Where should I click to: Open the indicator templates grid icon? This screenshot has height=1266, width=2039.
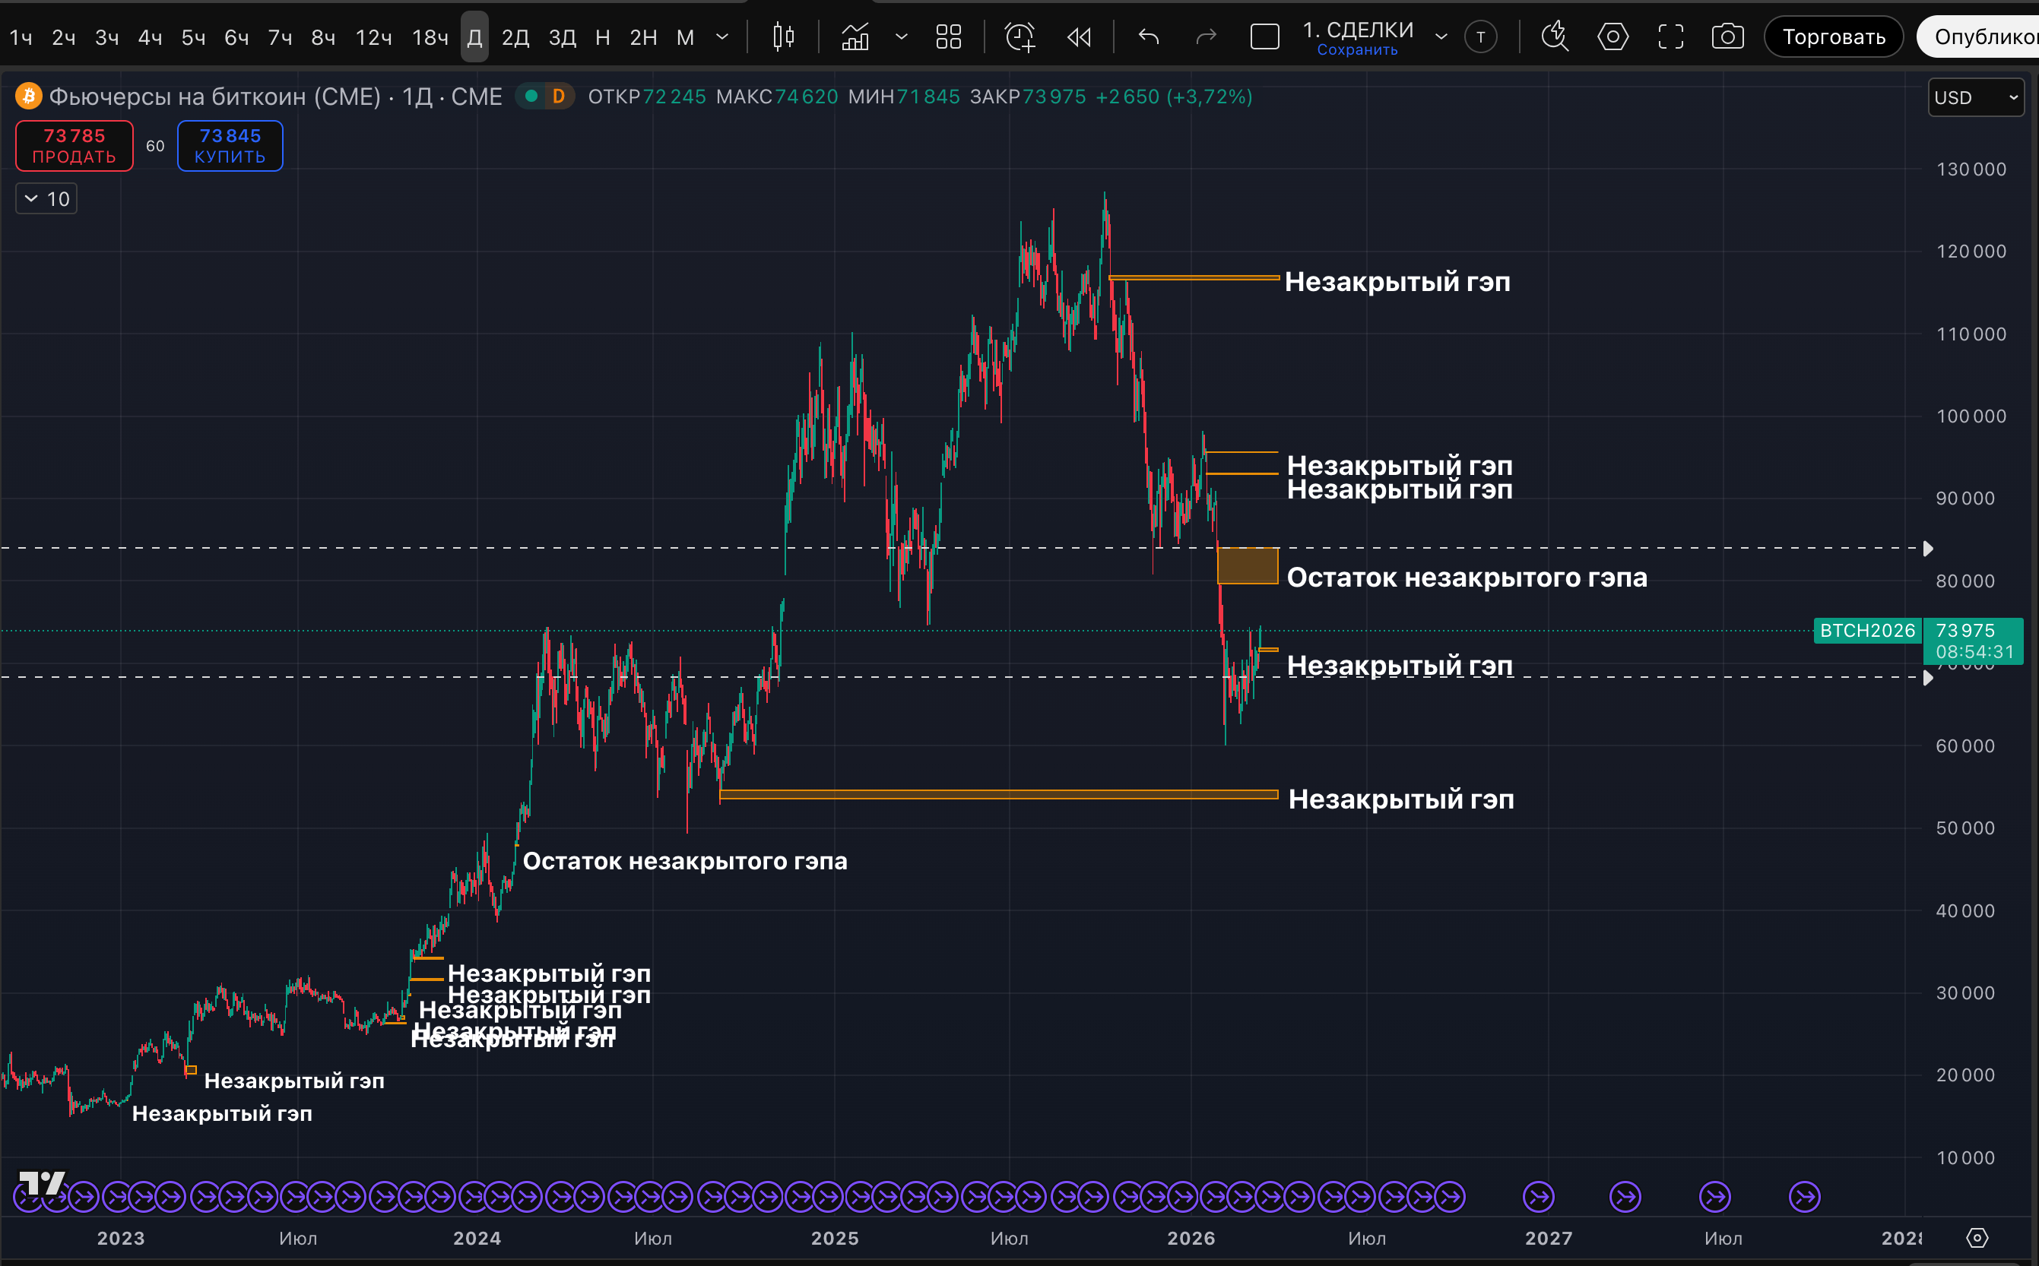[948, 36]
